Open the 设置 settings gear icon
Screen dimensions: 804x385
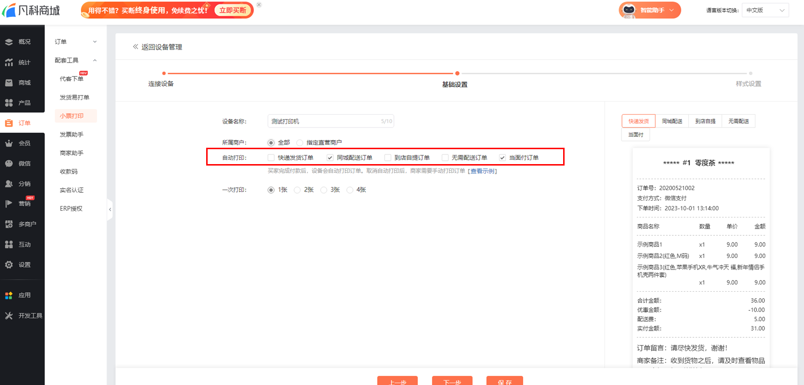[x=9, y=265]
